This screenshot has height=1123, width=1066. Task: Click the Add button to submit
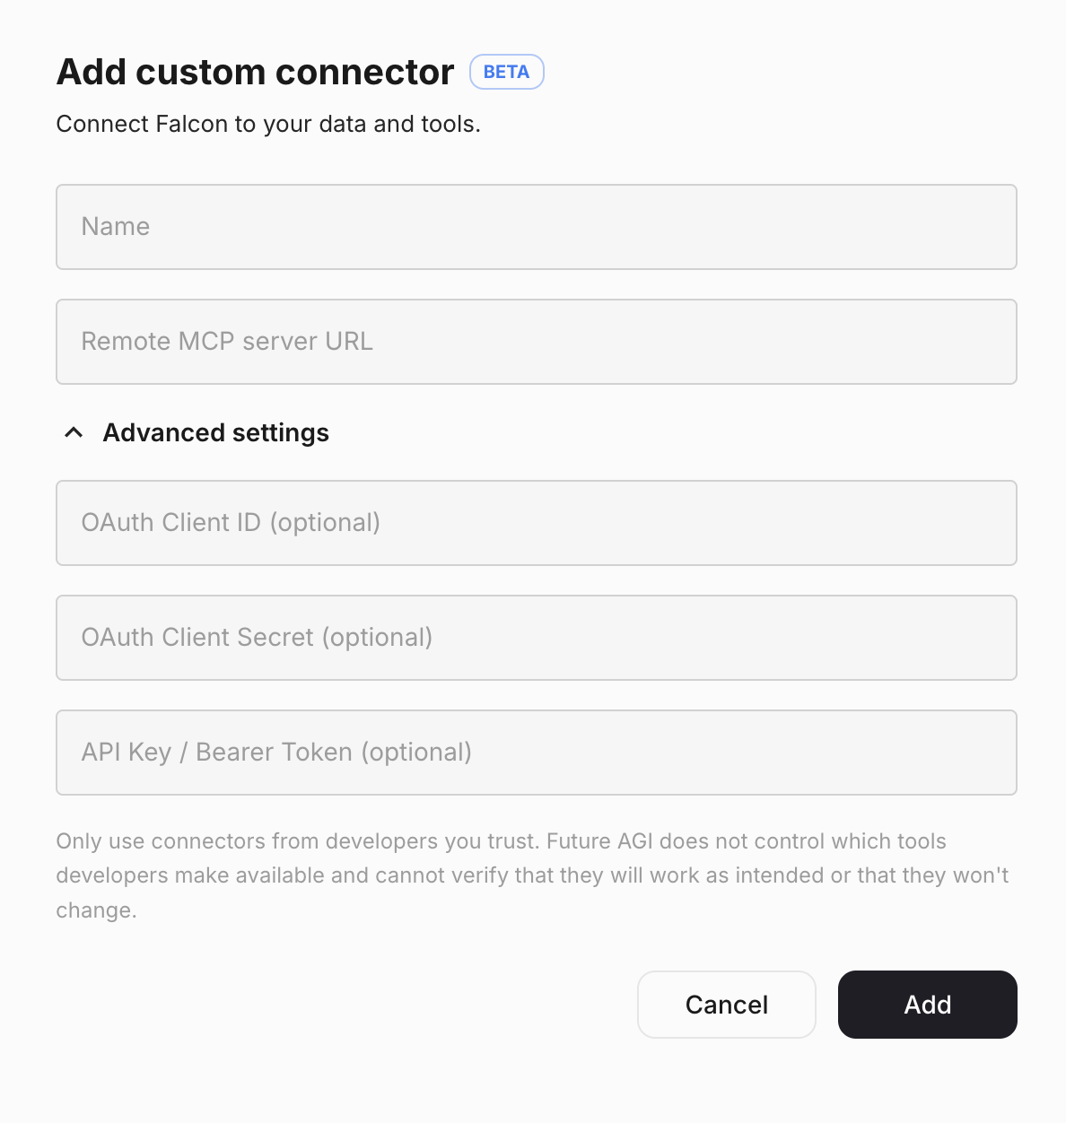pos(927,1005)
